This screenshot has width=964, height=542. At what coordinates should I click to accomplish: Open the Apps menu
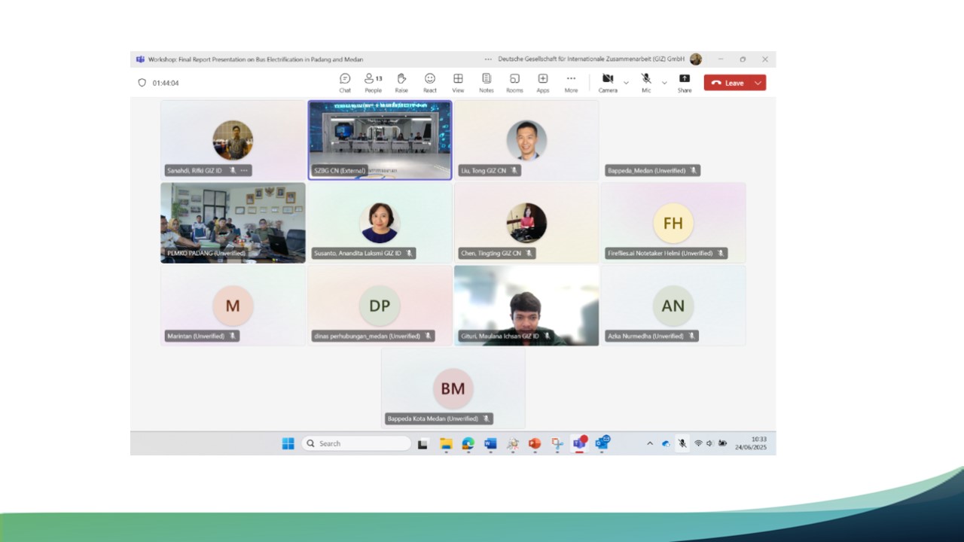tap(543, 83)
